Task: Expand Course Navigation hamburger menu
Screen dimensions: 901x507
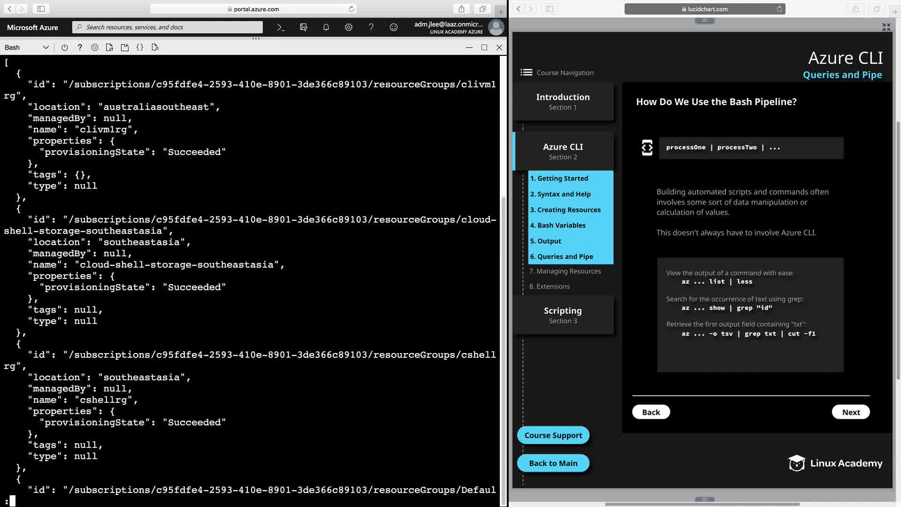Action: [526, 72]
